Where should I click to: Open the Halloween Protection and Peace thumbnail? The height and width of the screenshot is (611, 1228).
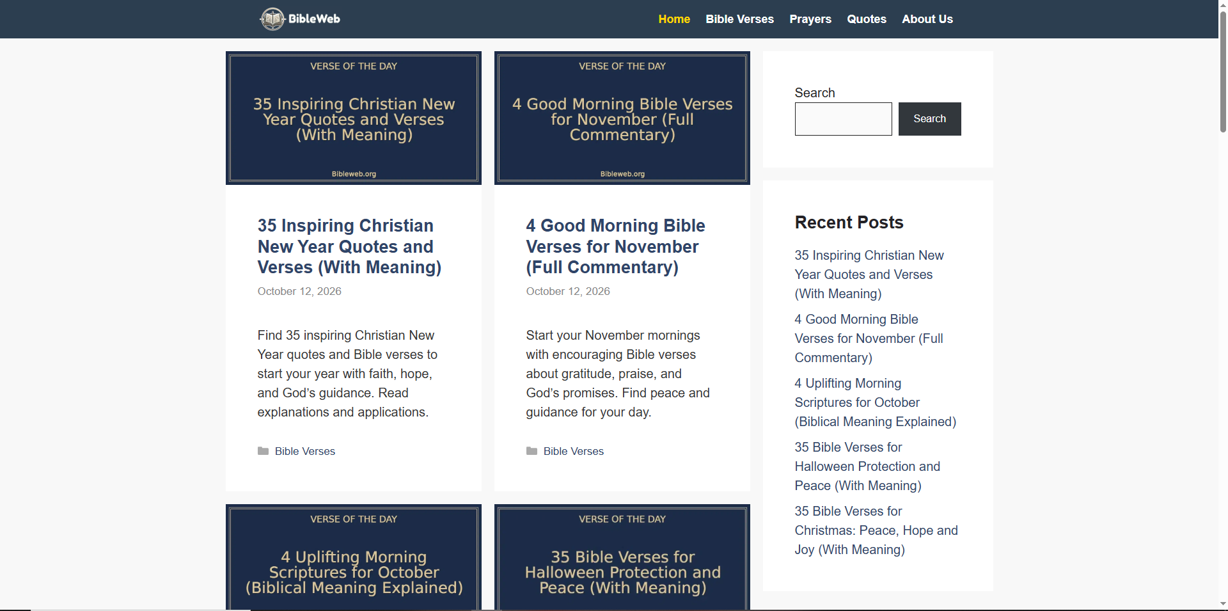(x=622, y=557)
